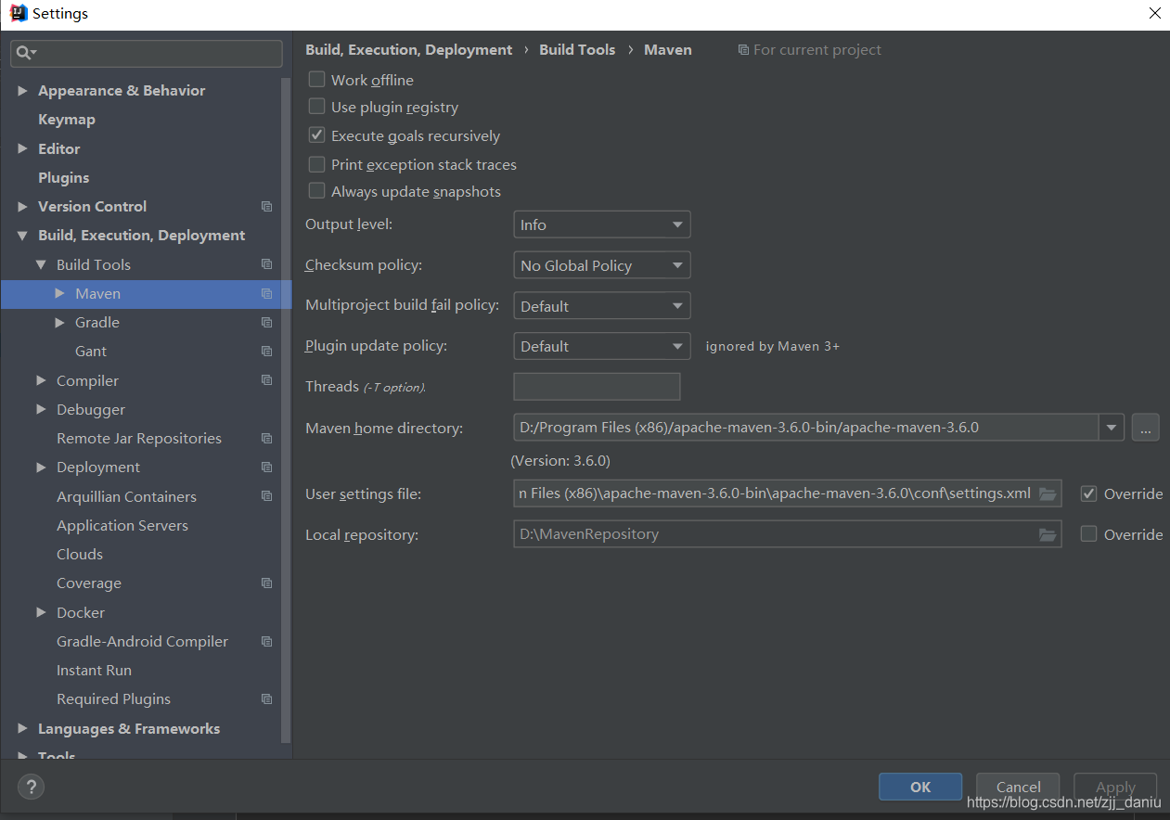Click Build, Execution, Deployment breadcrumb
This screenshot has width=1170, height=820.
click(408, 50)
